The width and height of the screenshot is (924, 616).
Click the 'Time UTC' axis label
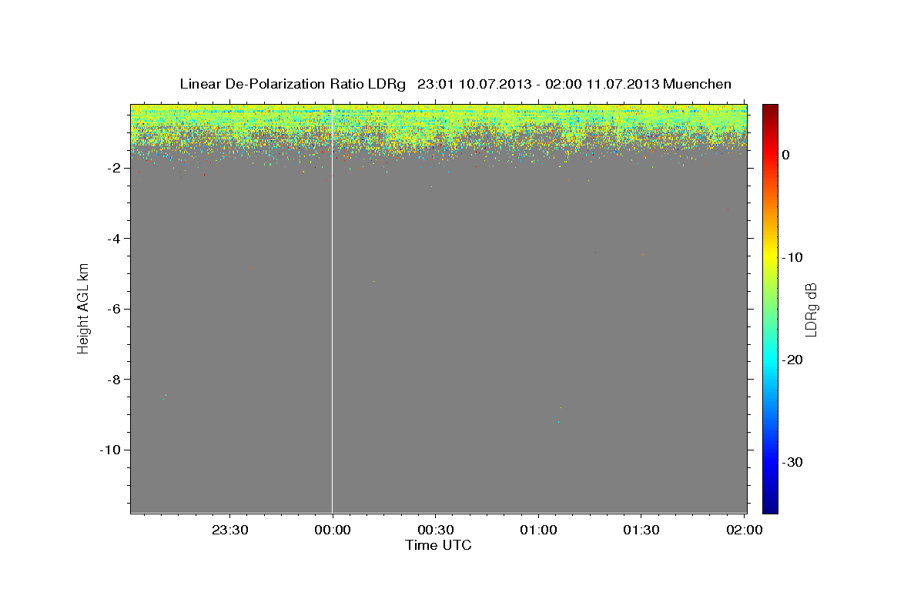pos(438,545)
